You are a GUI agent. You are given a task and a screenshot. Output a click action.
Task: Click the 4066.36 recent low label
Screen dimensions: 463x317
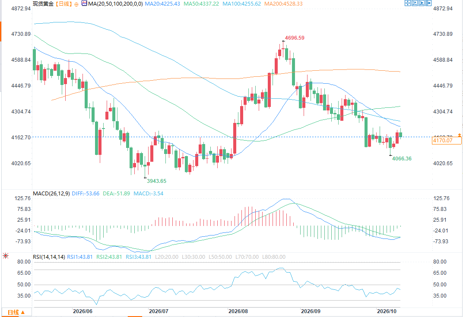[402, 159]
